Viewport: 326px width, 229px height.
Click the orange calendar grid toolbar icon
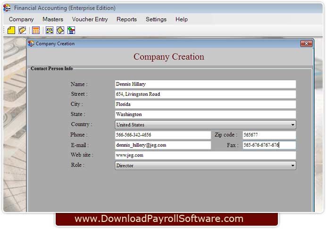tap(36, 30)
